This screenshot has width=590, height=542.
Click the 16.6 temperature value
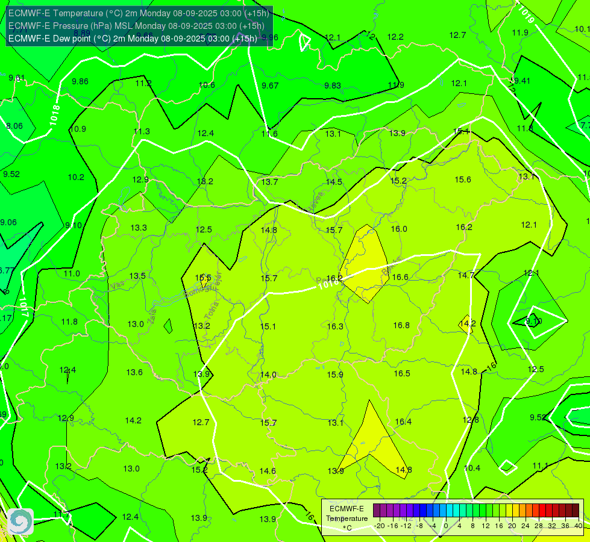(x=400, y=277)
